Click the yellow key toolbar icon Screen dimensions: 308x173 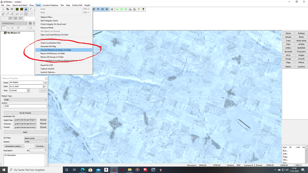[143, 9]
